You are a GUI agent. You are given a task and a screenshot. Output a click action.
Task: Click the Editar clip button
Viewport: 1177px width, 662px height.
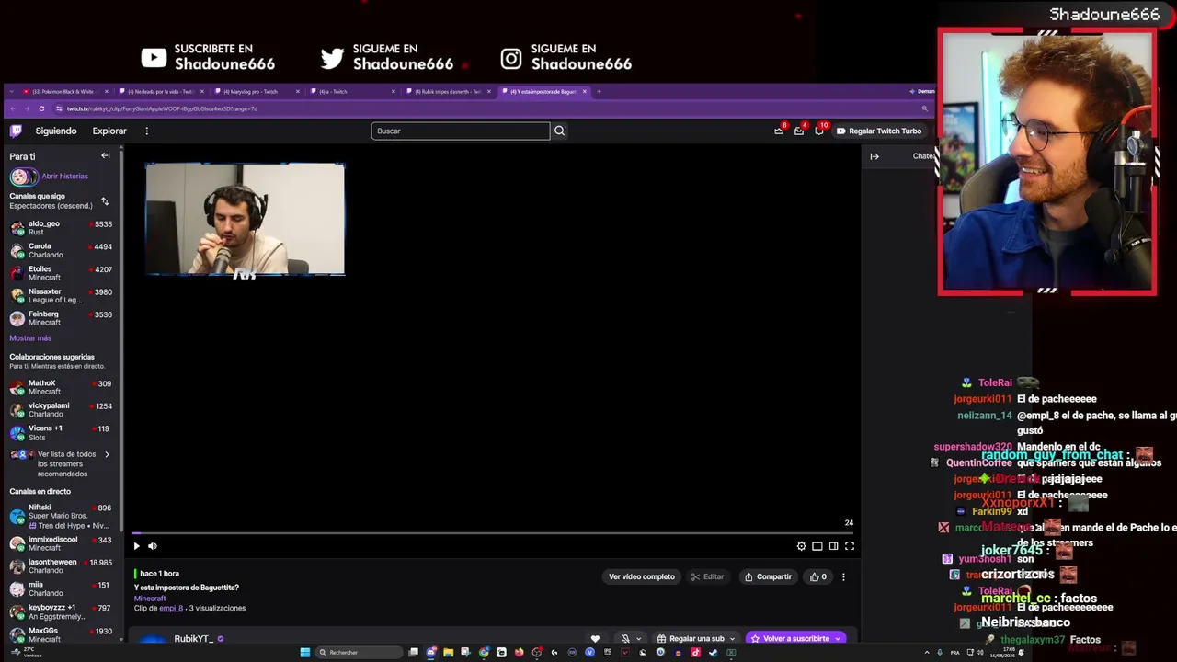coord(707,576)
